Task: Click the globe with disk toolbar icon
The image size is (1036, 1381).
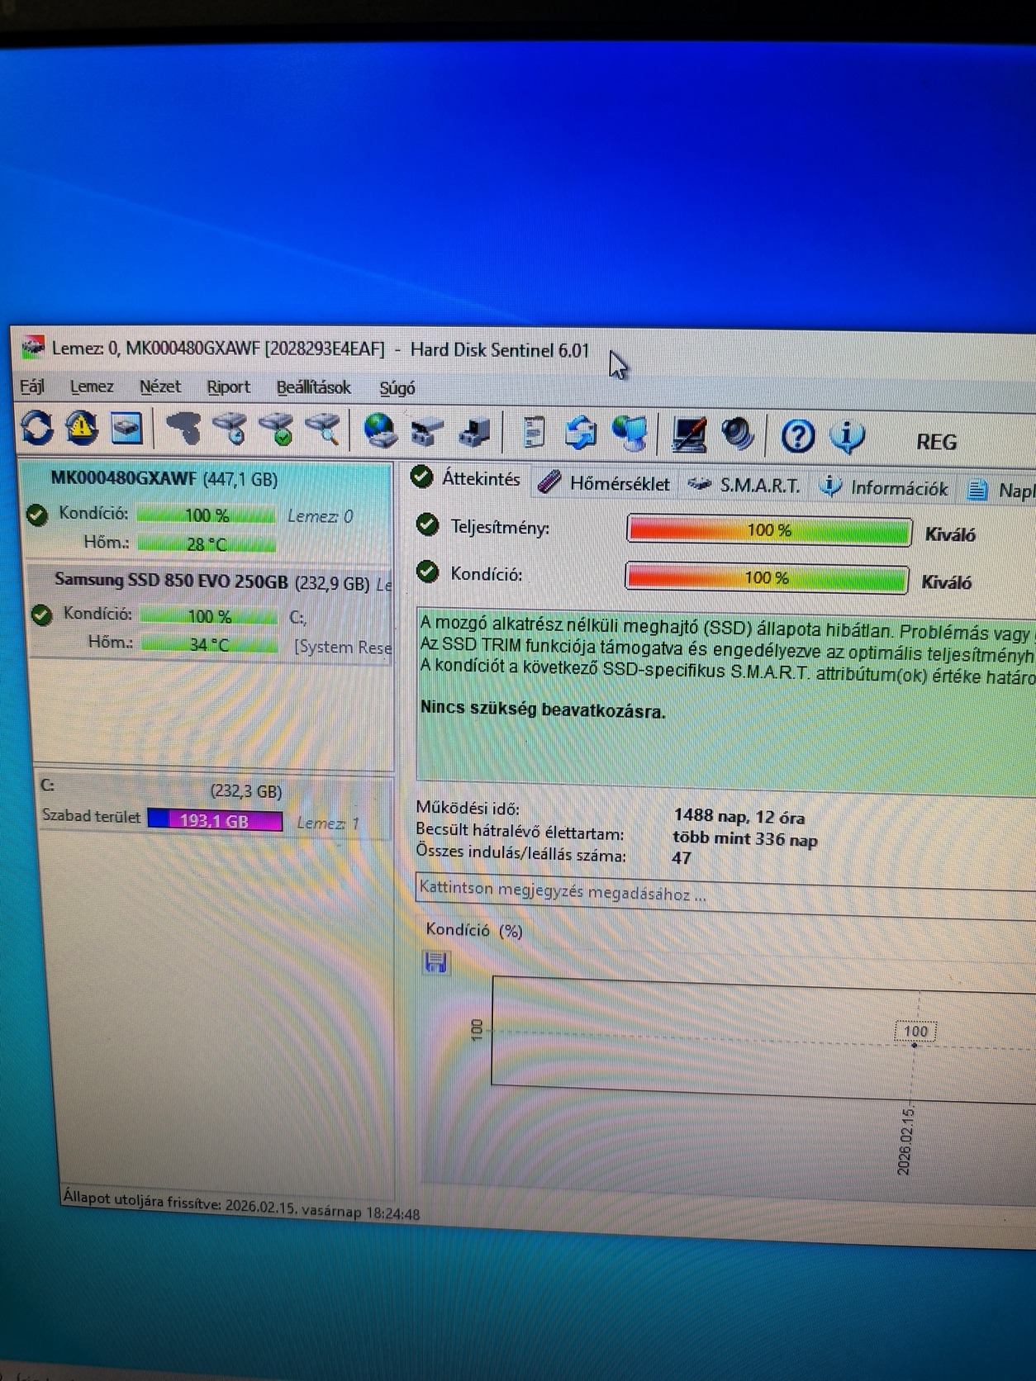Action: tap(380, 431)
